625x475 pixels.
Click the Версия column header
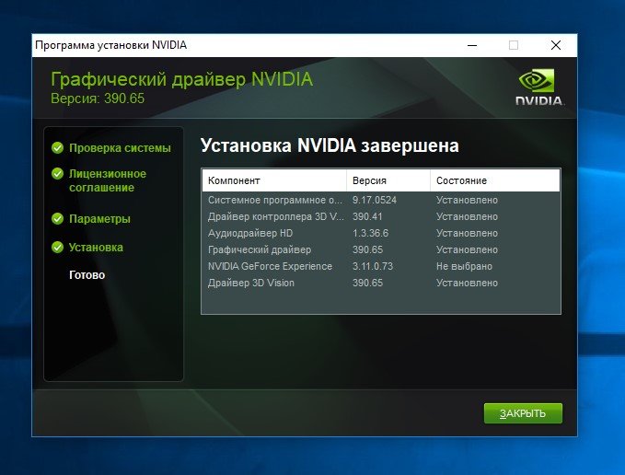coord(388,180)
